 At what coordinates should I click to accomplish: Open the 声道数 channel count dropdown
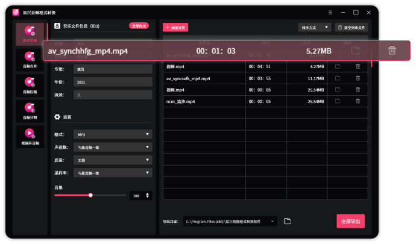pyautogui.click(x=113, y=147)
